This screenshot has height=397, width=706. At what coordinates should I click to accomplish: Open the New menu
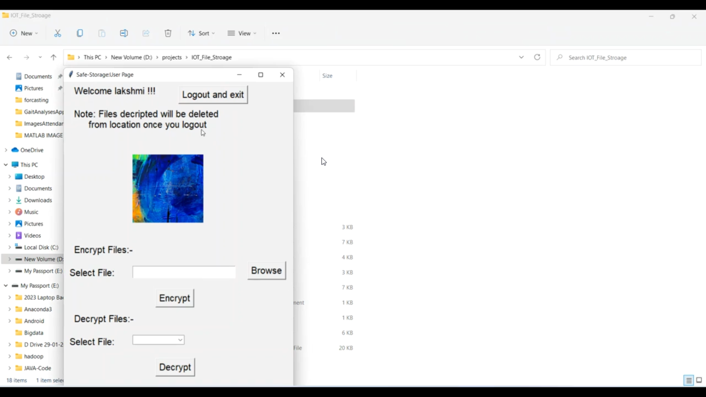click(x=24, y=33)
